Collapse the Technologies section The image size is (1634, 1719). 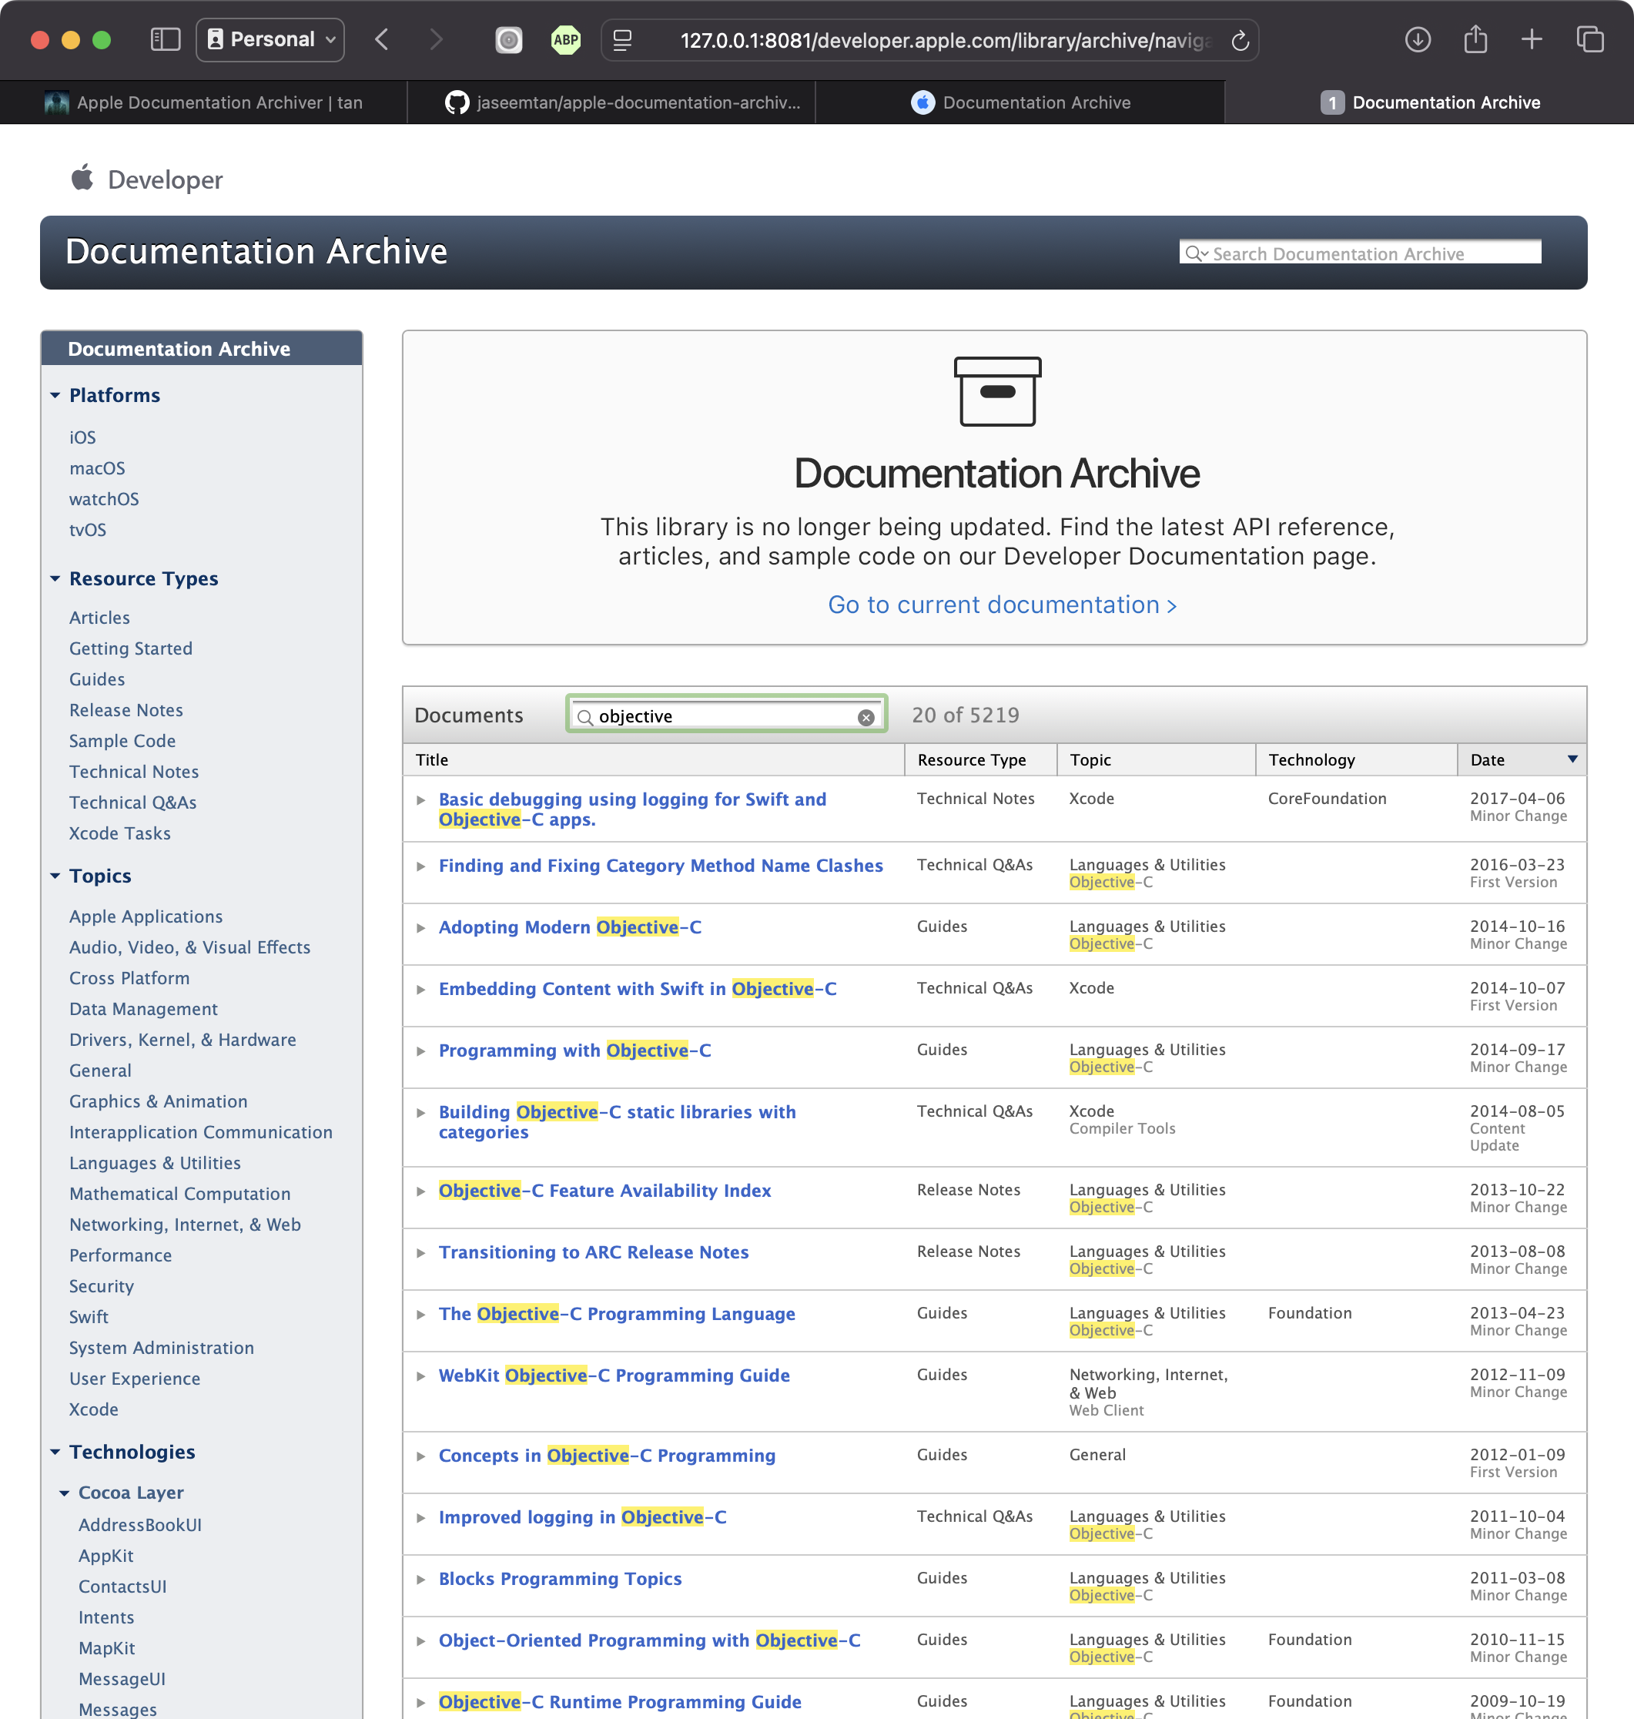pos(55,1452)
